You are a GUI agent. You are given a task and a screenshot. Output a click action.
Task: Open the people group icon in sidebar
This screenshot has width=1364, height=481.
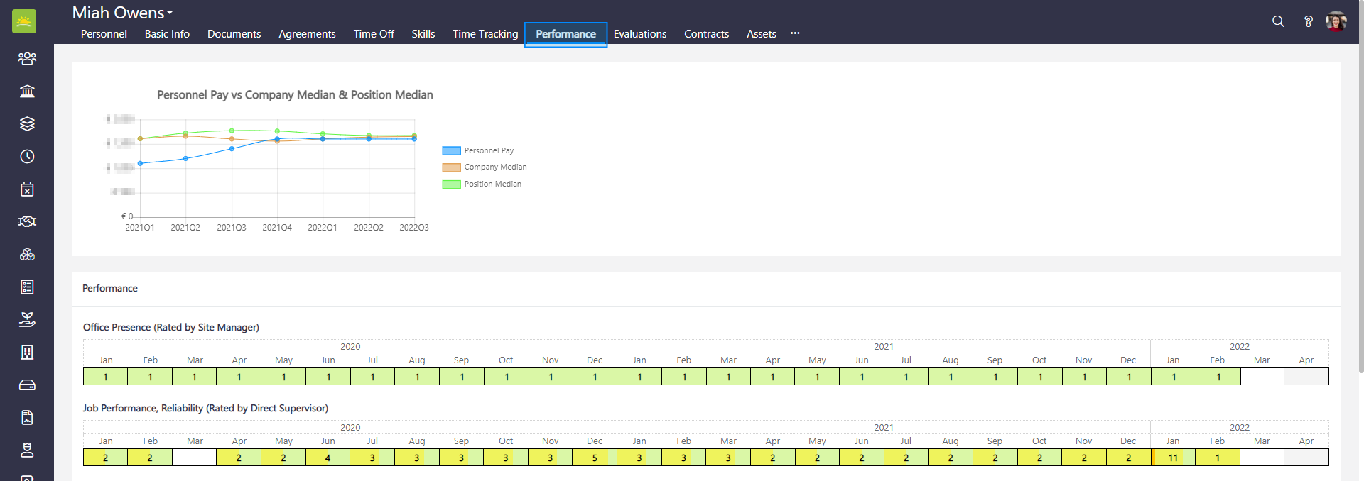27,58
